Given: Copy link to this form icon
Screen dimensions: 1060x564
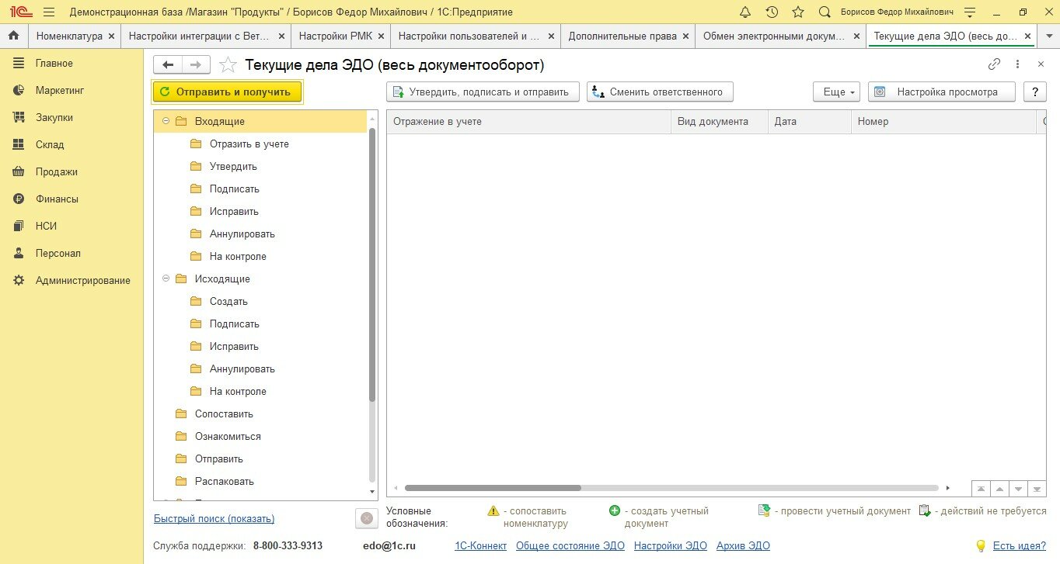Looking at the screenshot, I should coord(994,64).
